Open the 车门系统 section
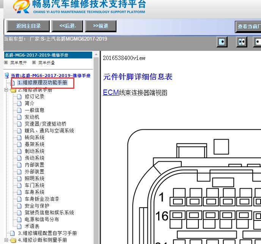The width and height of the screenshot is (261, 244). pos(35,185)
